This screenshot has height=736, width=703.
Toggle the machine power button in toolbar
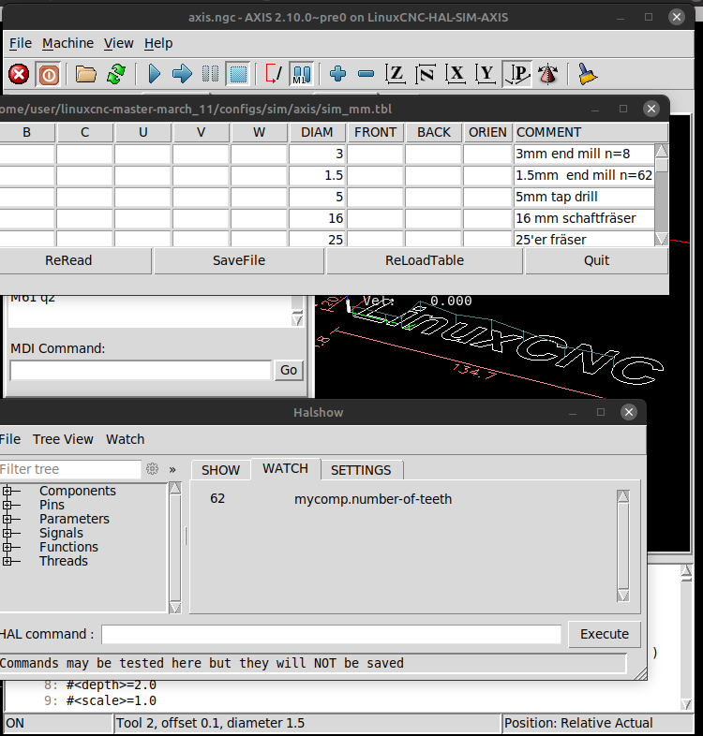click(49, 74)
